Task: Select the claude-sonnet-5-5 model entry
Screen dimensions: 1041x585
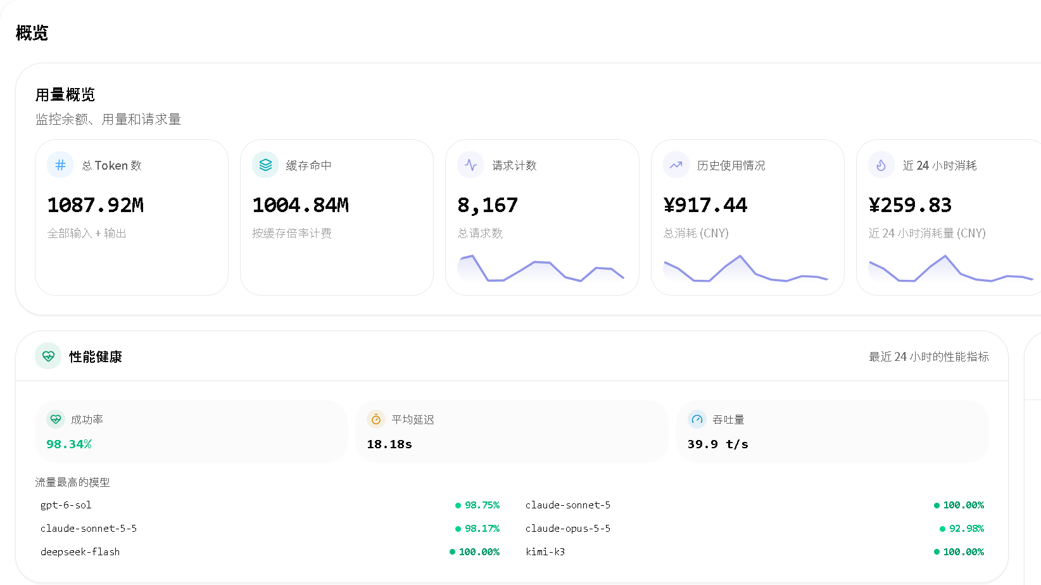Action: (270, 529)
